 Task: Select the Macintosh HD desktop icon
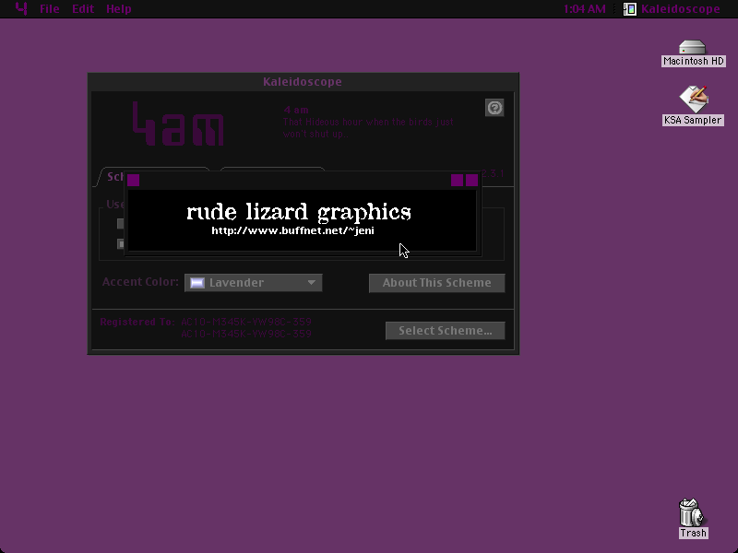(x=693, y=53)
